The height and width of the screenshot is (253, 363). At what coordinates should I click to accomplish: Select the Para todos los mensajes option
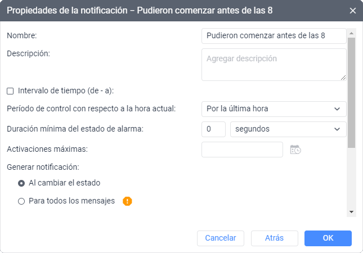tap(21, 201)
